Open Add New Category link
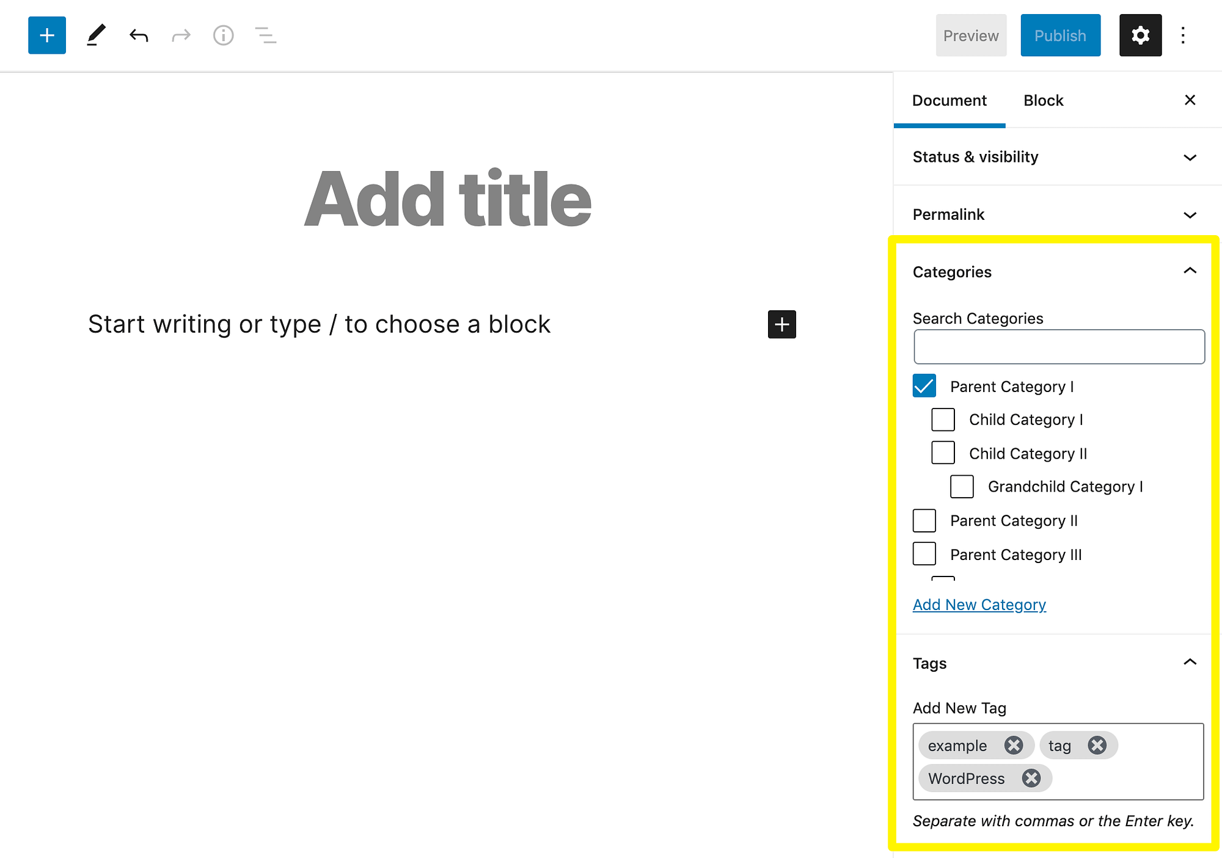The height and width of the screenshot is (858, 1222). pyautogui.click(x=979, y=605)
